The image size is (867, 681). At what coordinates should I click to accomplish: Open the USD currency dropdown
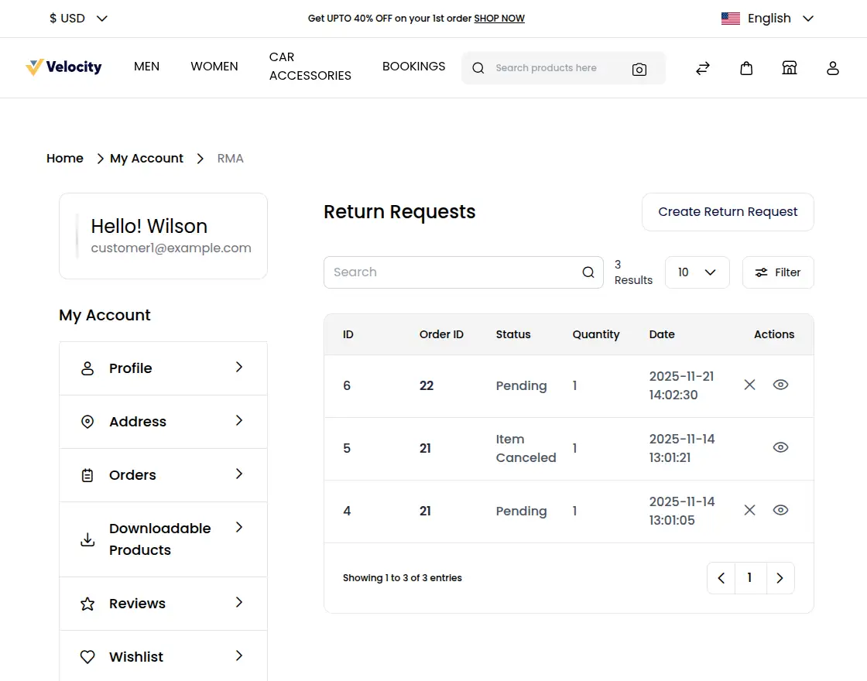(x=78, y=19)
